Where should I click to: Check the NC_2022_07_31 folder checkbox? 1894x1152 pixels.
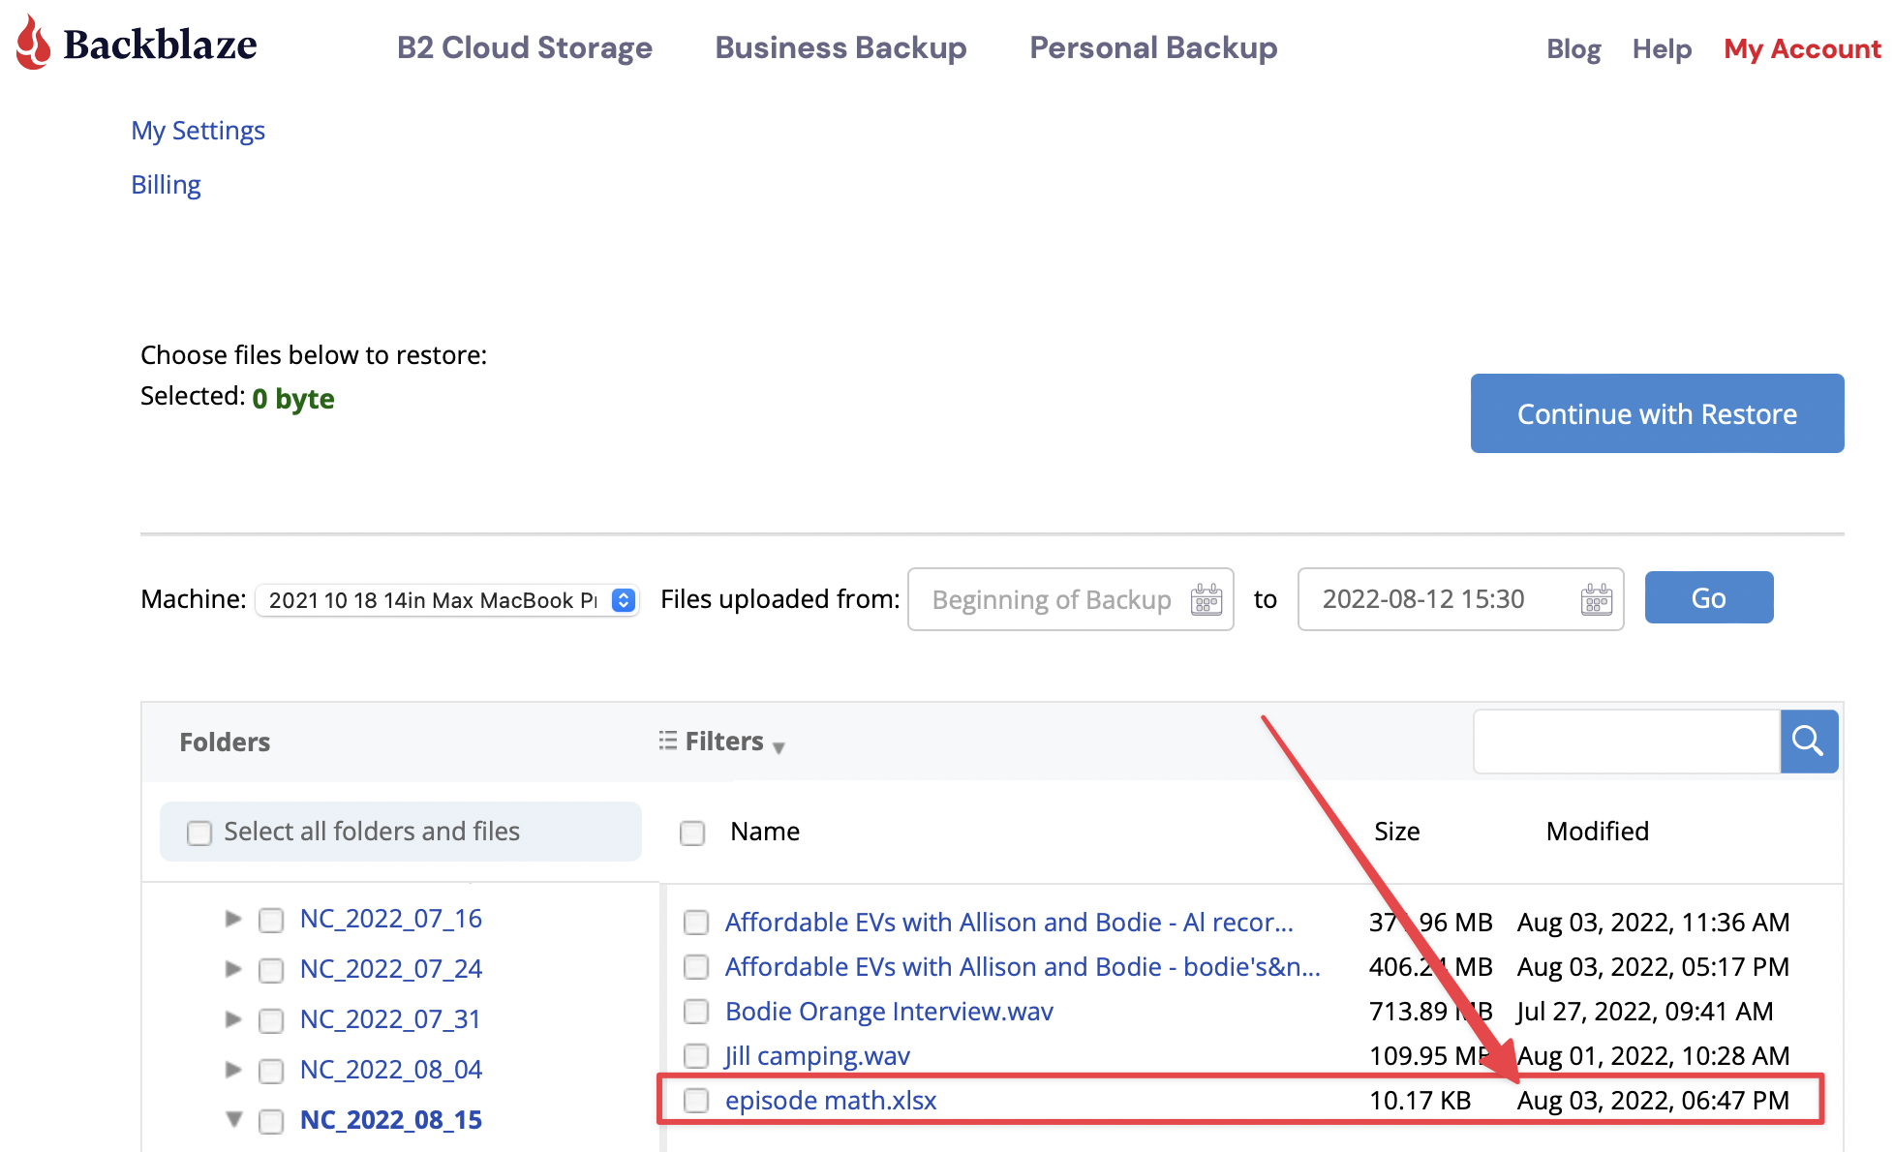(271, 1020)
